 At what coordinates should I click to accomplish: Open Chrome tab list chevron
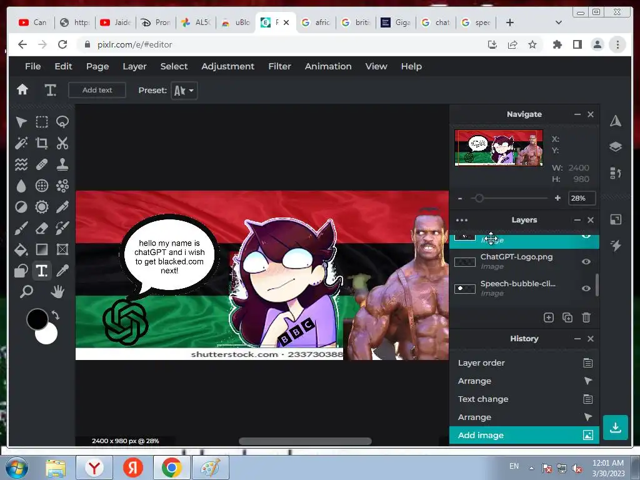tap(559, 22)
